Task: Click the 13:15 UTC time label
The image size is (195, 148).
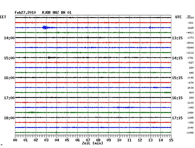Action: (177, 38)
